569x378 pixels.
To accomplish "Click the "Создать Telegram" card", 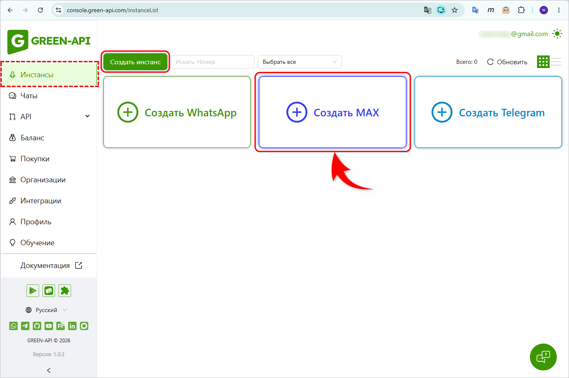I will click(488, 112).
